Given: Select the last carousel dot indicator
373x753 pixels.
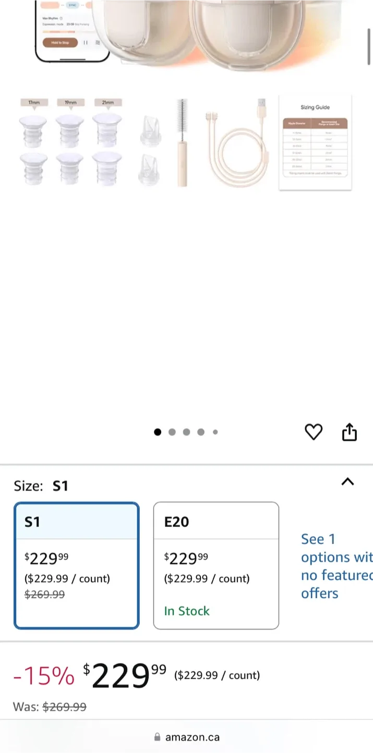Looking at the screenshot, I should pyautogui.click(x=215, y=432).
